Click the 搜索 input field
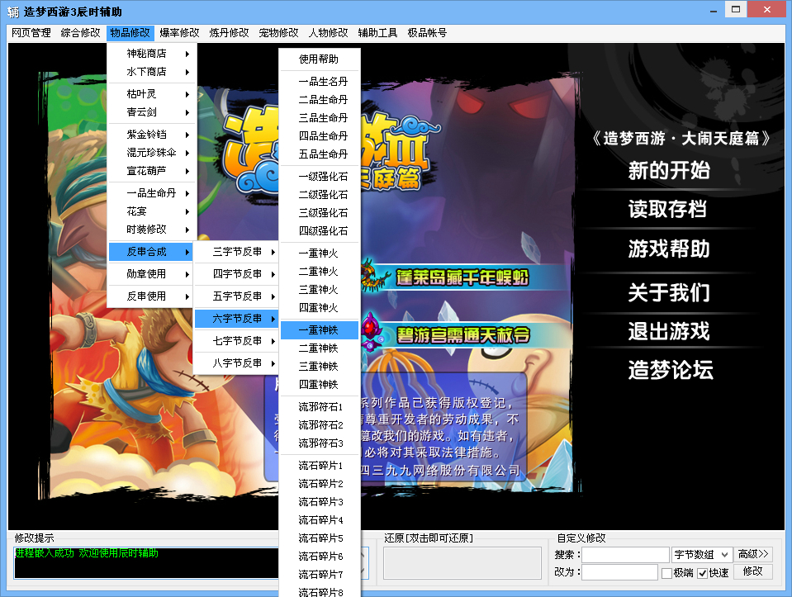The image size is (792, 597). (x=624, y=554)
